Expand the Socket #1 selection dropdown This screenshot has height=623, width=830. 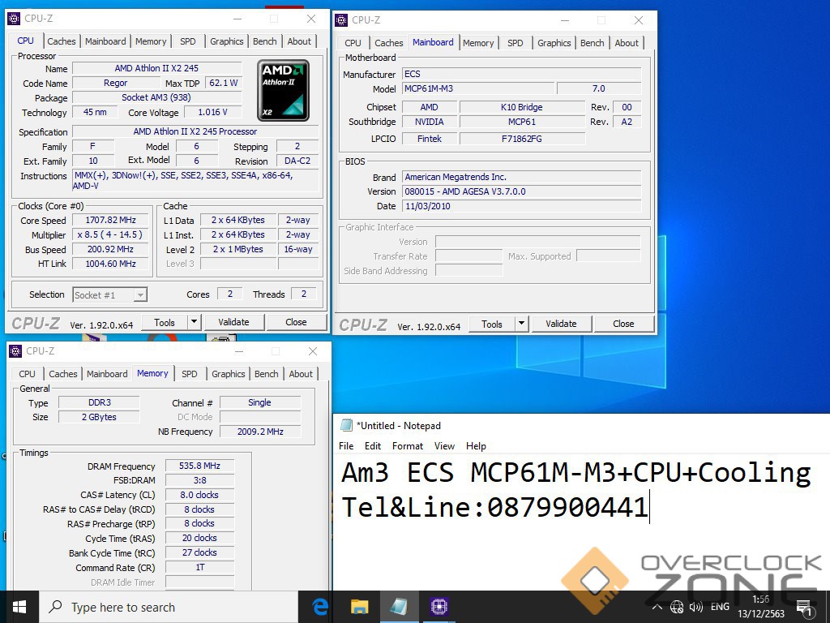139,295
